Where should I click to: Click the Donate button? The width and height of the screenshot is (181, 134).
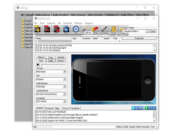(x=150, y=108)
